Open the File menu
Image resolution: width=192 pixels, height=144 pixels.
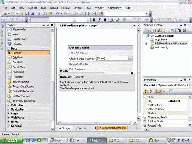click(5, 8)
